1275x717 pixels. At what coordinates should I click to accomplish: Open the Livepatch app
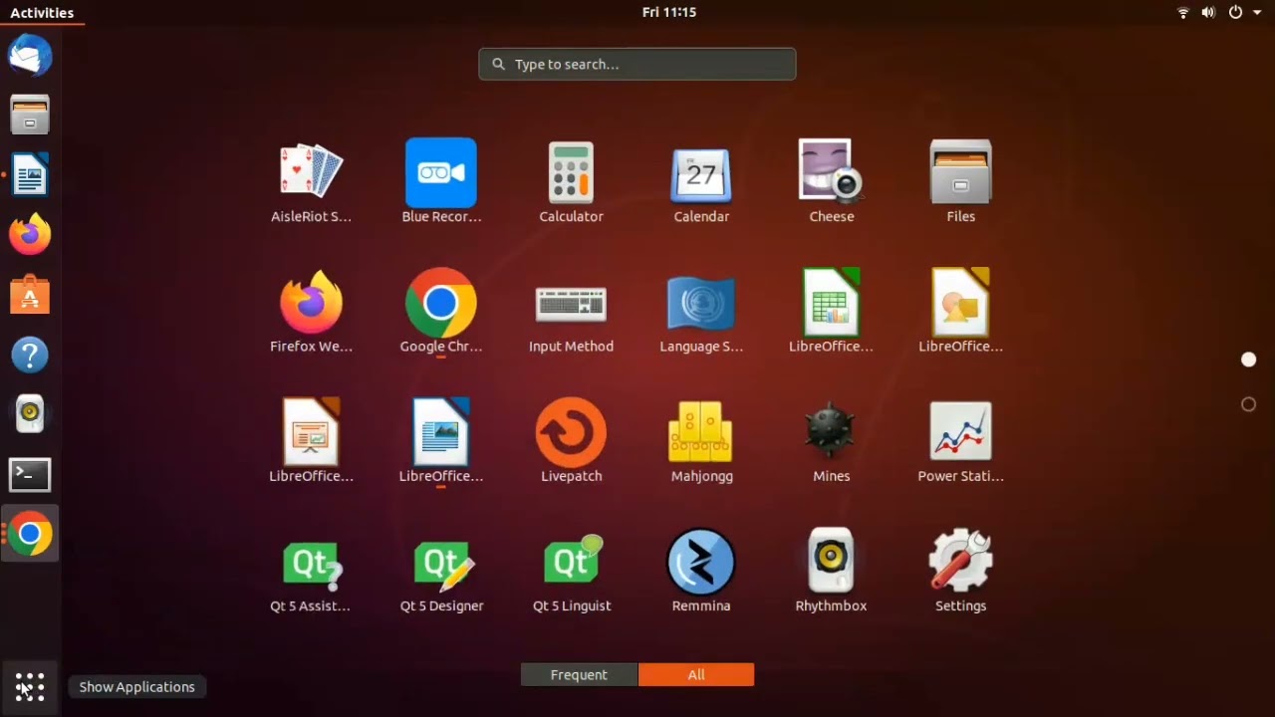(x=571, y=440)
